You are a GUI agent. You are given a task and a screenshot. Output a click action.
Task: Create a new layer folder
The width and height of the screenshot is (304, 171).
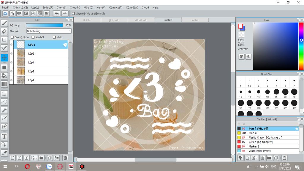(41, 158)
